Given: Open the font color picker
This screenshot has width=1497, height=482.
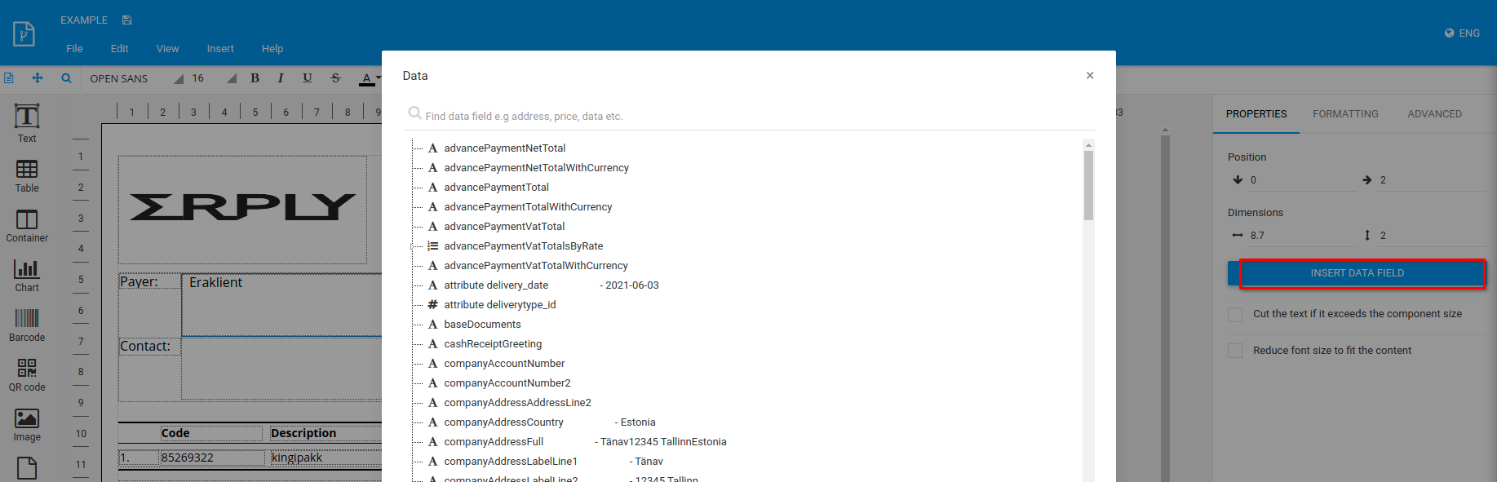Looking at the screenshot, I should tap(370, 79).
